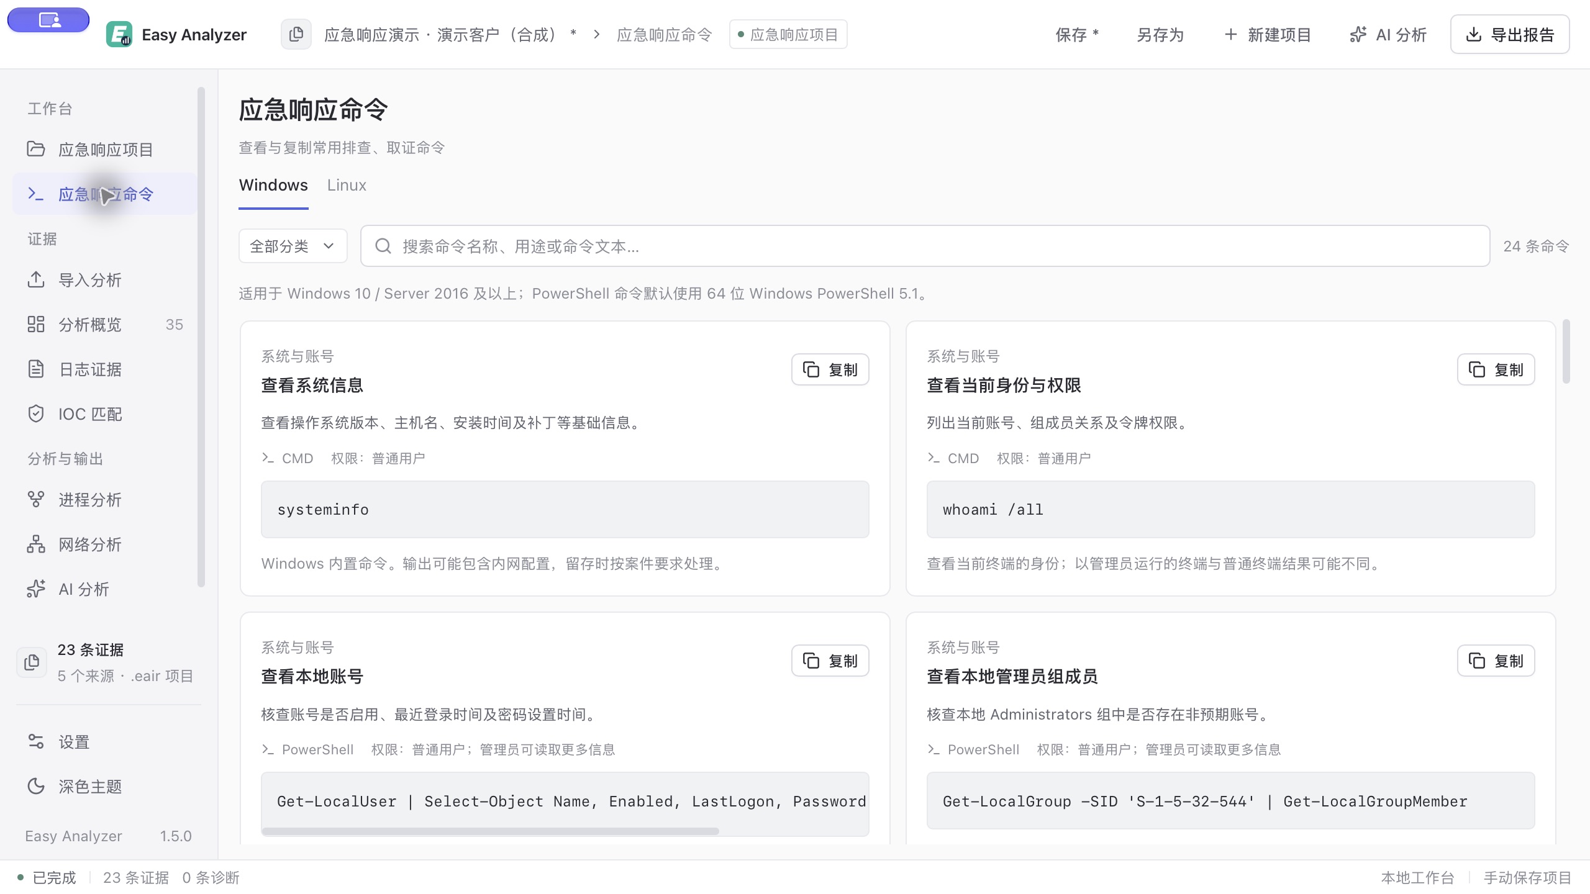Open AI 分析 in the sidebar
The height and width of the screenshot is (894, 1590).
tap(105, 589)
